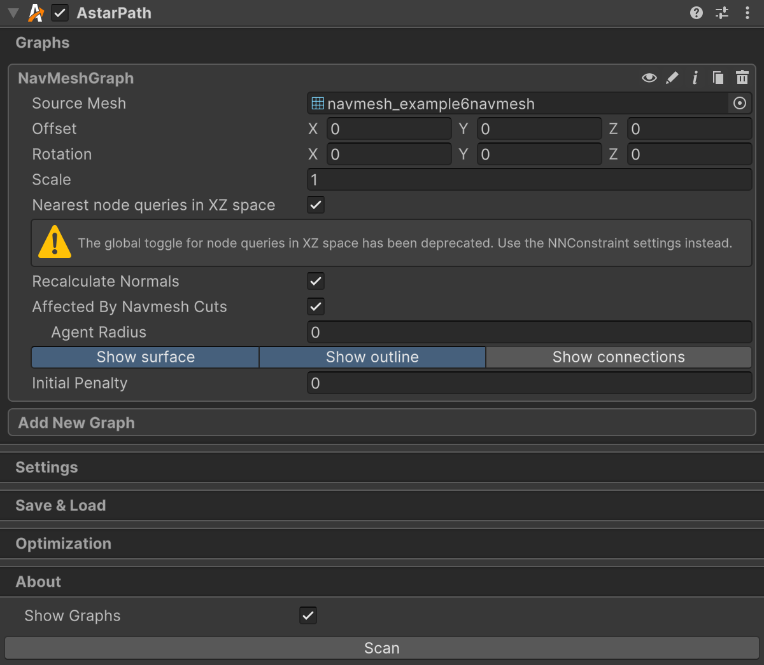This screenshot has width=764, height=665.
Task: Expand the Settings section
Action: (47, 467)
